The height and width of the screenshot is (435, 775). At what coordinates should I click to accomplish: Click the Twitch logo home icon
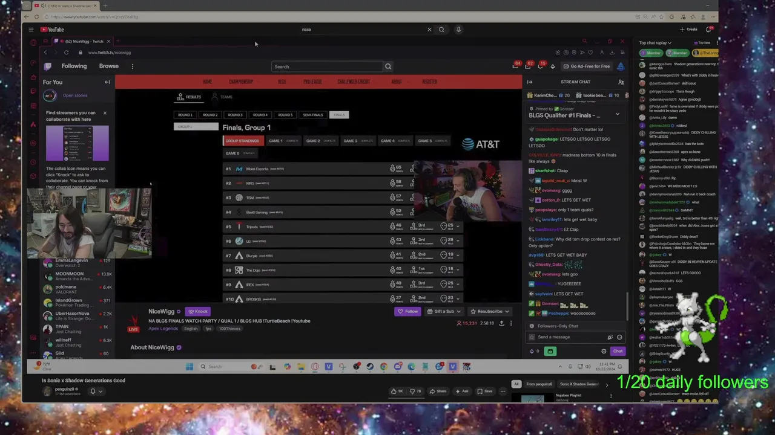click(x=48, y=66)
